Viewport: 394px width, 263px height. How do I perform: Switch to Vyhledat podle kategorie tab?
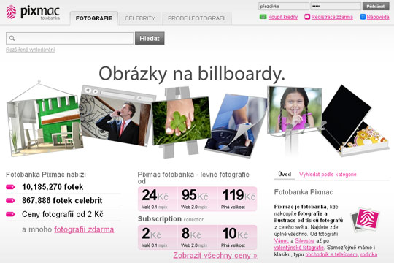point(328,174)
